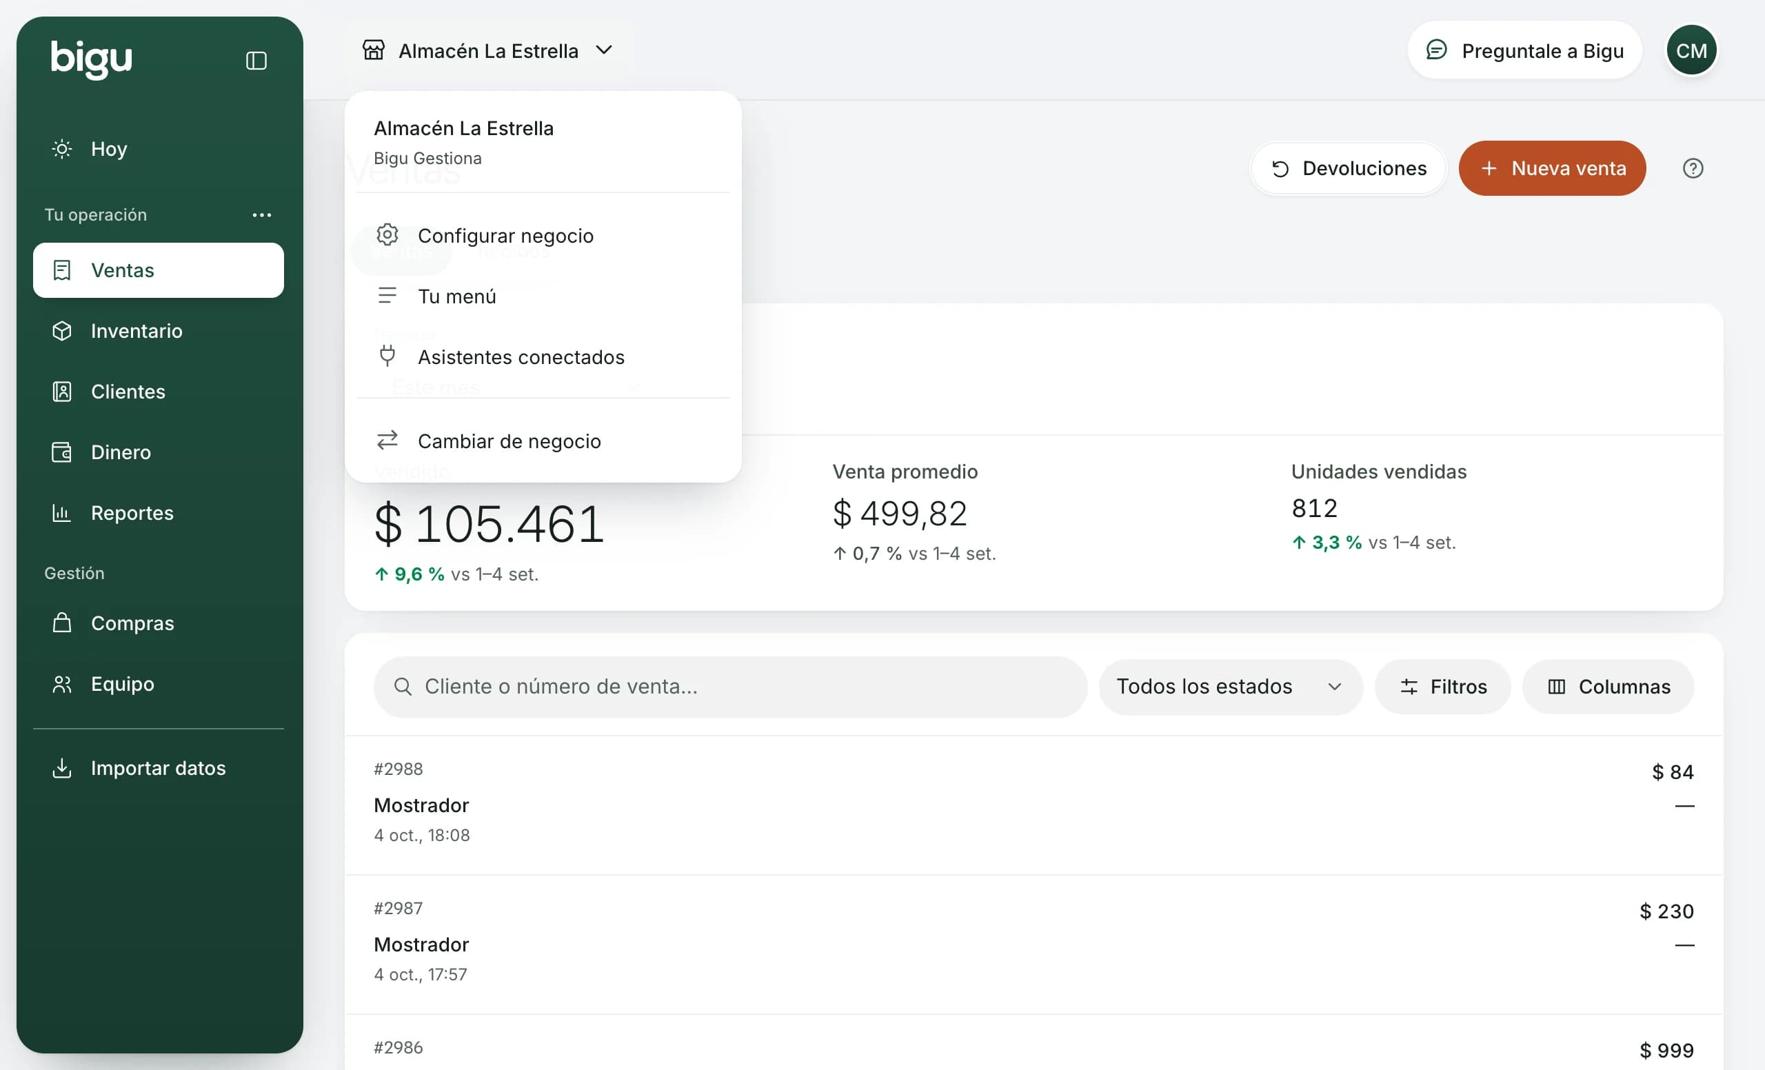Open Filtros
Viewport: 1765px width, 1070px height.
1442,687
